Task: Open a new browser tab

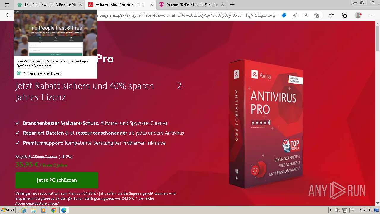Action: [232, 5]
